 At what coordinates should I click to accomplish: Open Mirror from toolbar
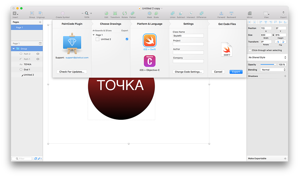[x=249, y=13]
